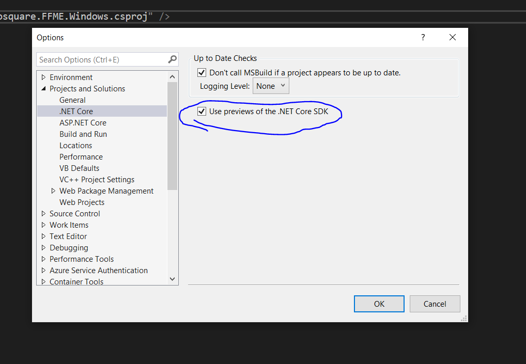Expand the Text Editor settings node
The image size is (526, 364).
pos(43,236)
